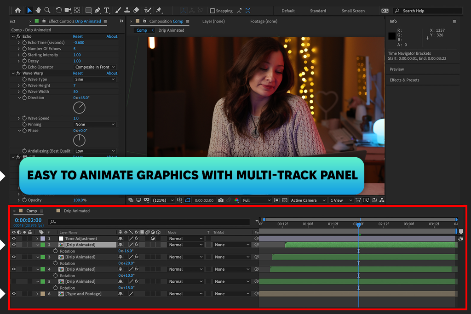
Task: Open the Drip Animated timeline tab
Action: [x=77, y=211]
